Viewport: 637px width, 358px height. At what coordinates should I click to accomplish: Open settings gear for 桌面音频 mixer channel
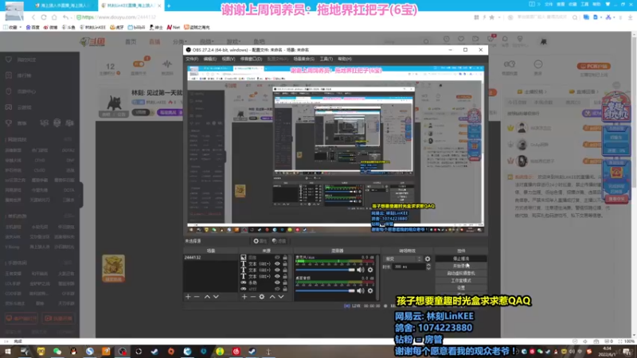370,290
